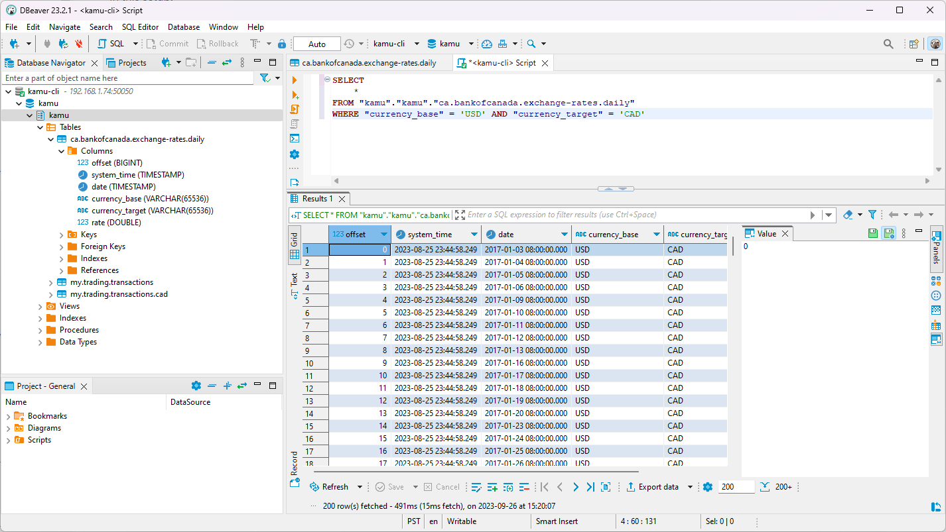Click results configuration gear next to fetch size
The width and height of the screenshot is (946, 532).
pos(708,487)
